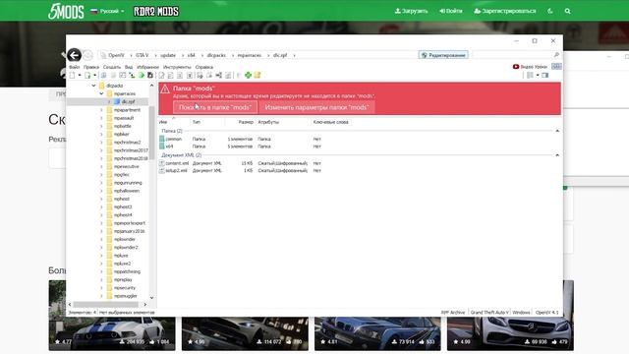
Task: Open the Вид menu
Action: click(x=129, y=67)
